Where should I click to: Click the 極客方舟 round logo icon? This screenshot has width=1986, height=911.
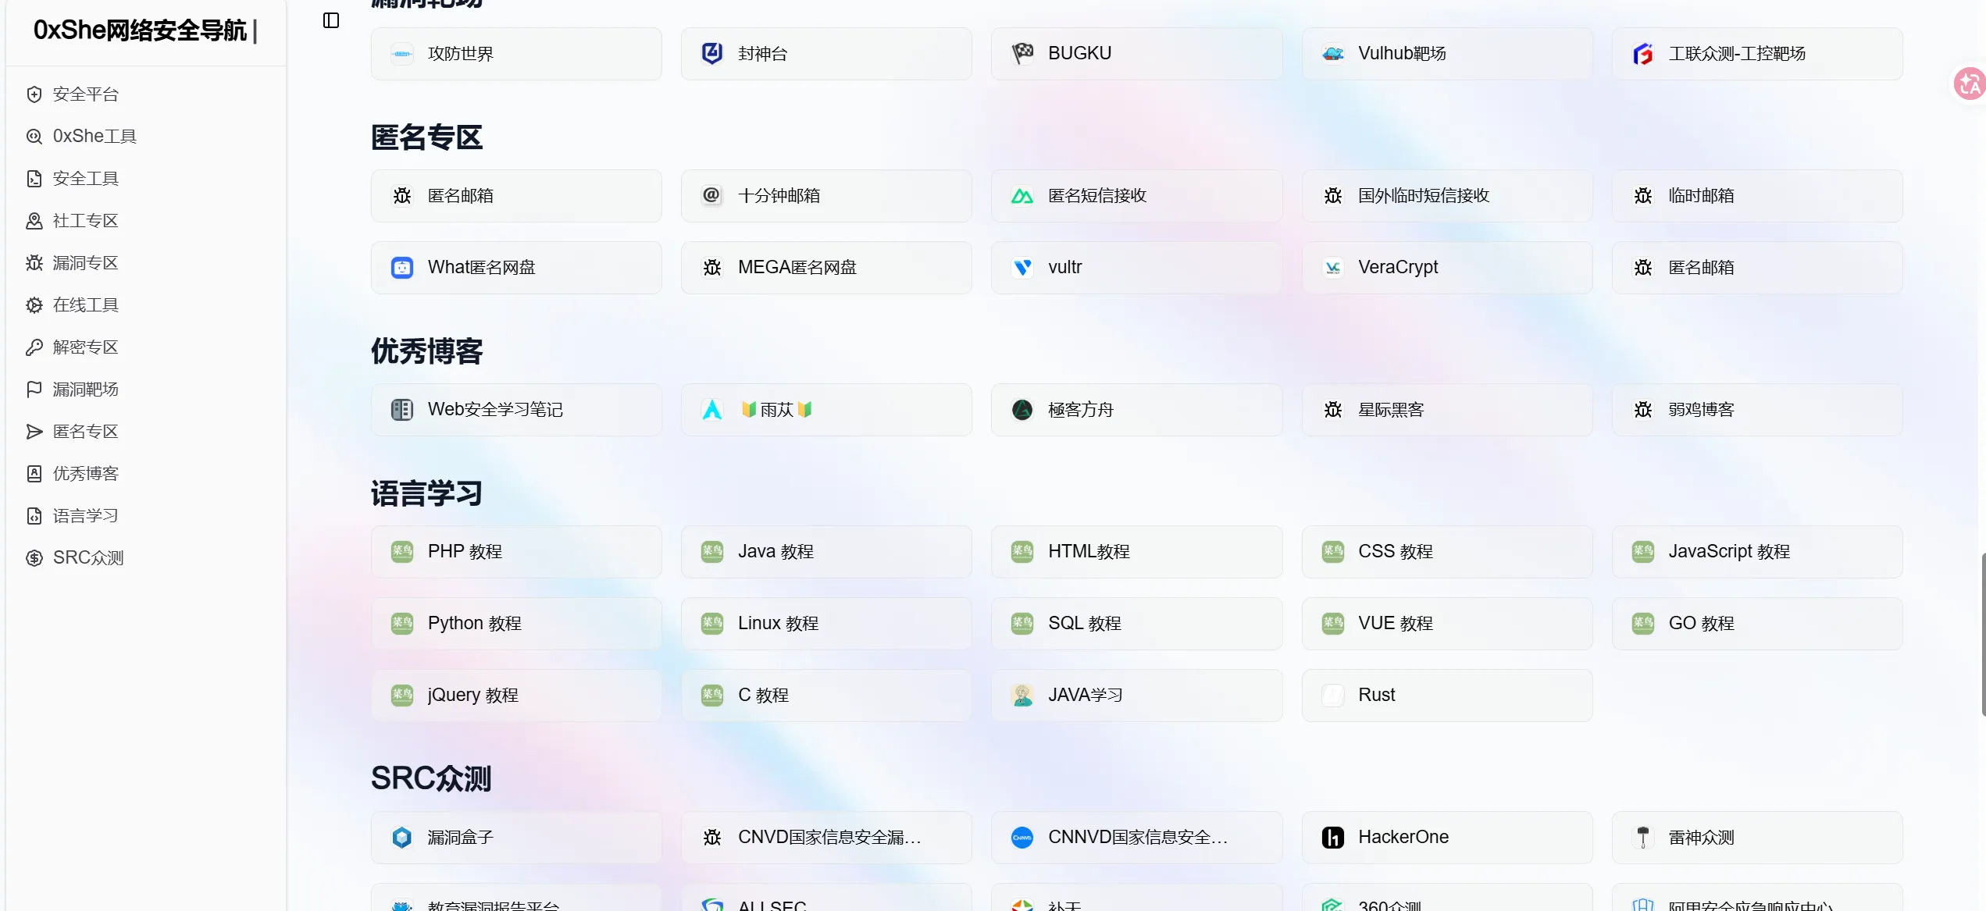tap(1022, 410)
